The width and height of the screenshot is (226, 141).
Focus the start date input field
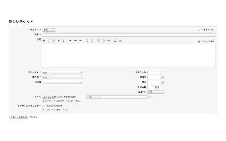point(154,78)
